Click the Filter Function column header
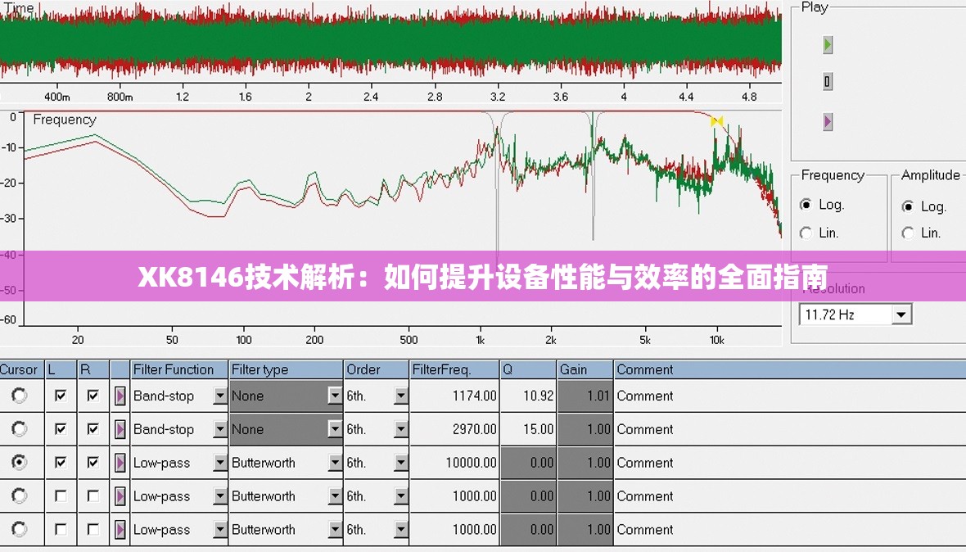966x552 pixels. [x=179, y=369]
